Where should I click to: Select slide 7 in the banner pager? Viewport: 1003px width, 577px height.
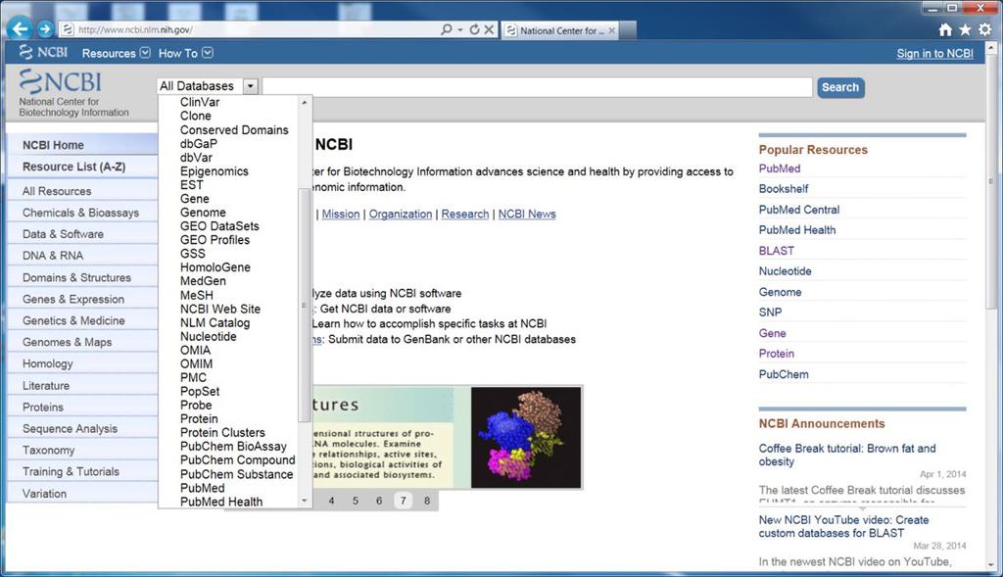coord(403,501)
